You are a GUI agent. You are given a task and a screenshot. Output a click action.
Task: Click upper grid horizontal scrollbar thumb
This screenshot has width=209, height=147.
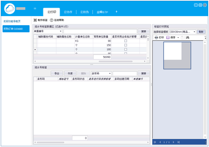tap(116, 61)
